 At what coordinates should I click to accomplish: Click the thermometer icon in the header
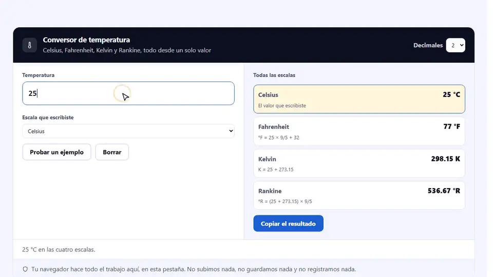(30, 45)
